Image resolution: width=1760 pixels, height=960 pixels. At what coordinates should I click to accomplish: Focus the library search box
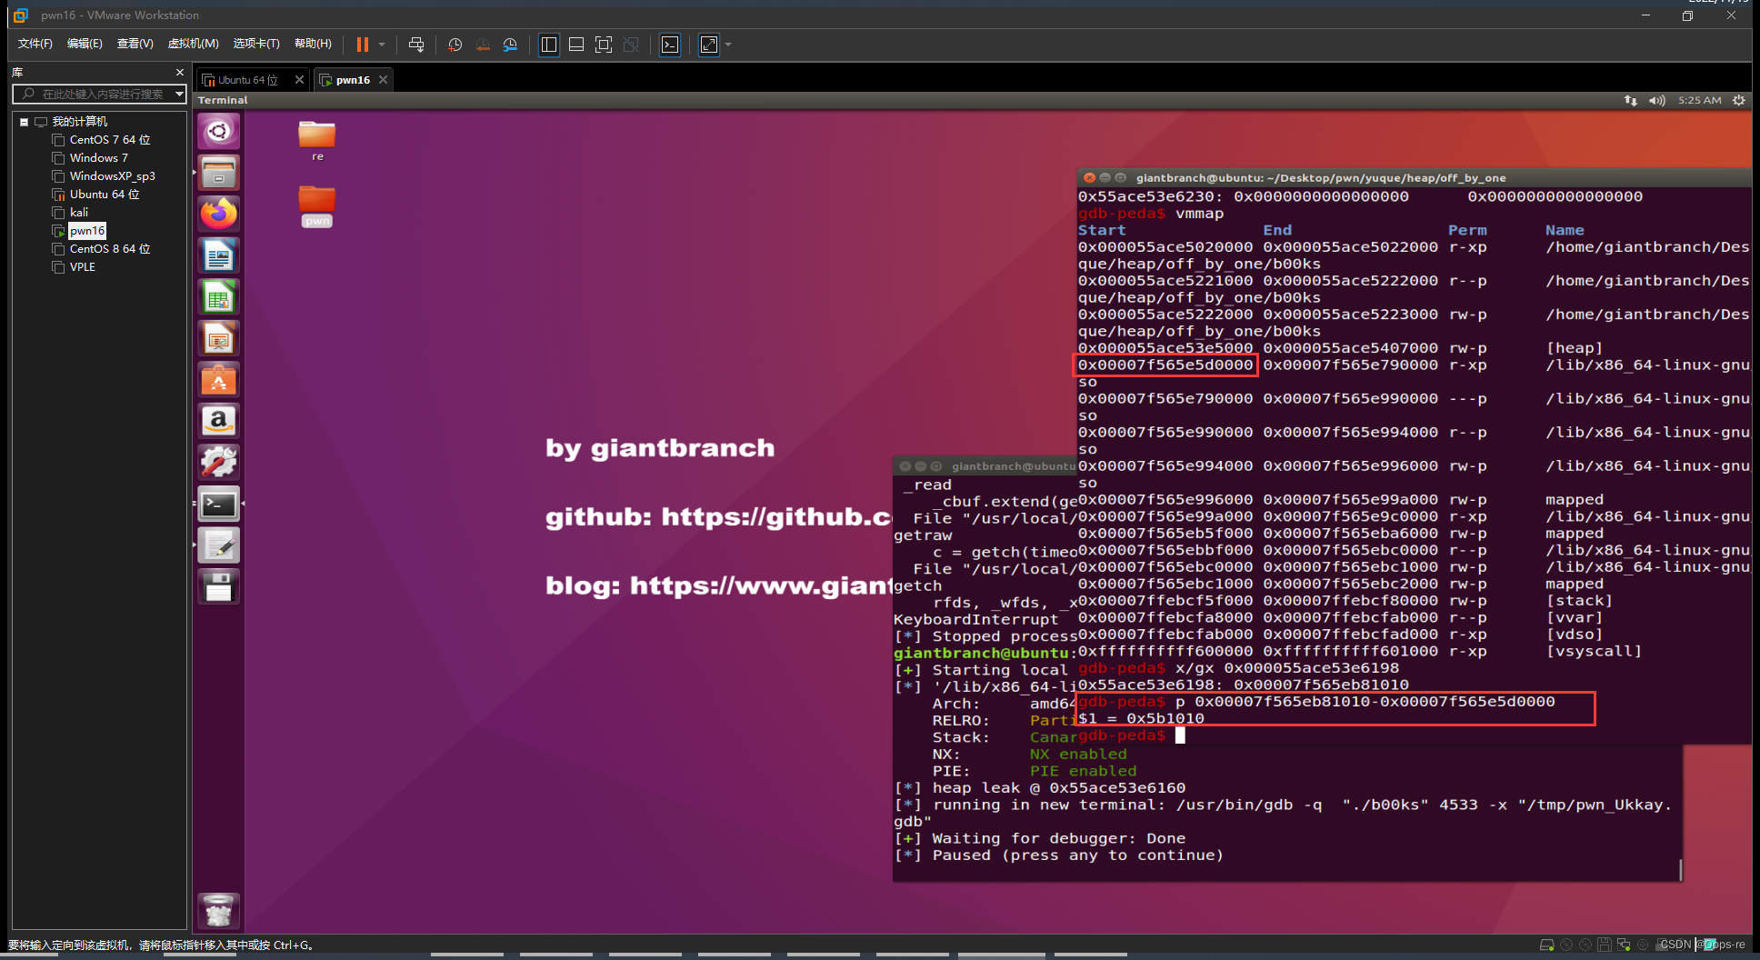point(98,94)
